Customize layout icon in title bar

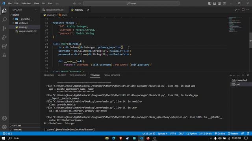click(224, 4)
